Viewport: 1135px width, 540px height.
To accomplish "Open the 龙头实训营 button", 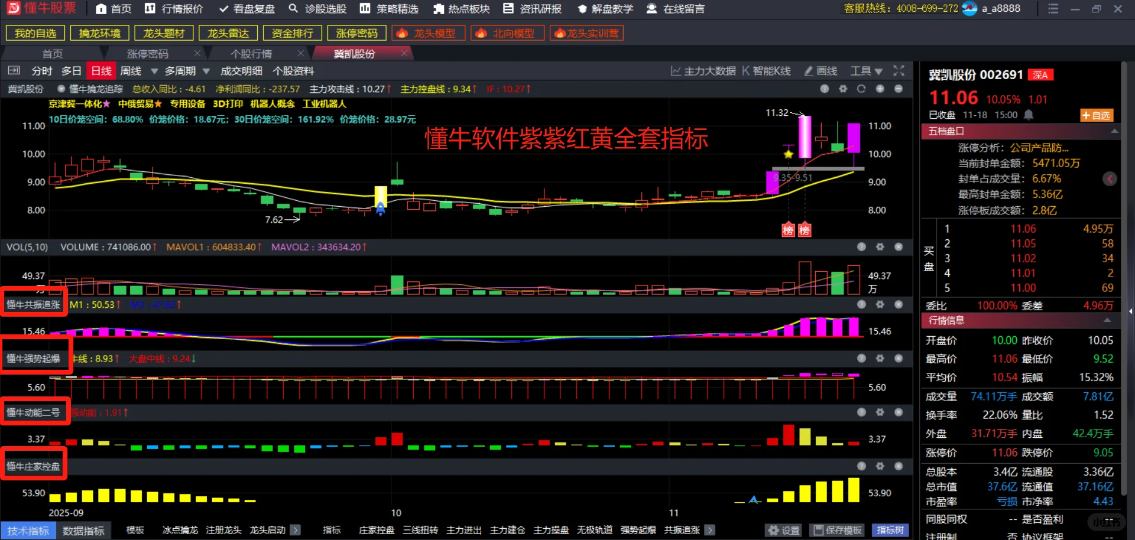I will pyautogui.click(x=586, y=33).
